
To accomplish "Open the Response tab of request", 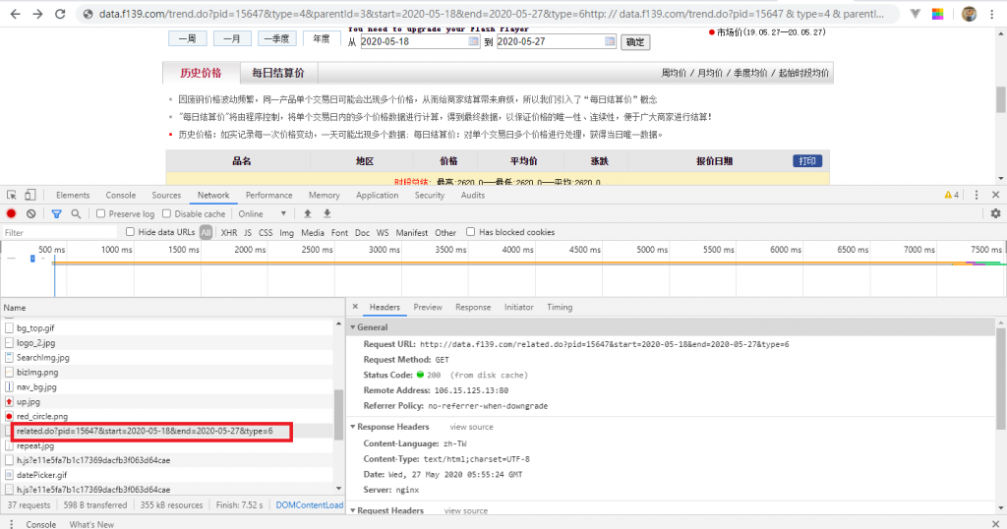I will [x=473, y=307].
